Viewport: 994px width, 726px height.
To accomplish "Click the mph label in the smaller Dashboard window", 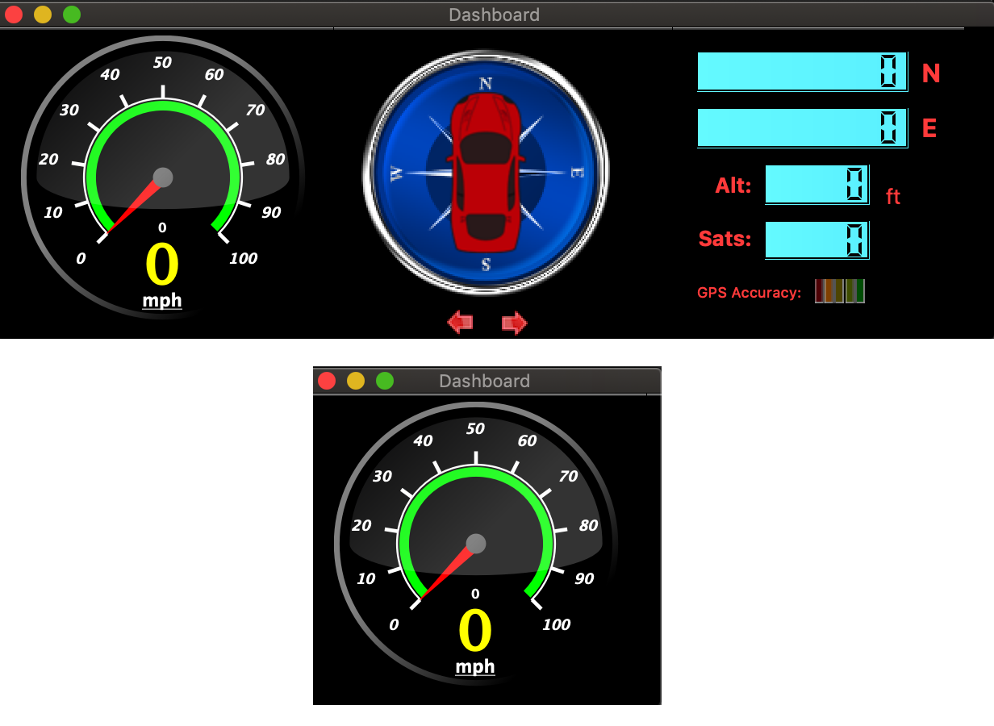I will (475, 667).
